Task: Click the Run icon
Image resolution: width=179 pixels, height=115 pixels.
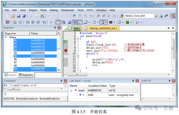Action: tap(15, 22)
